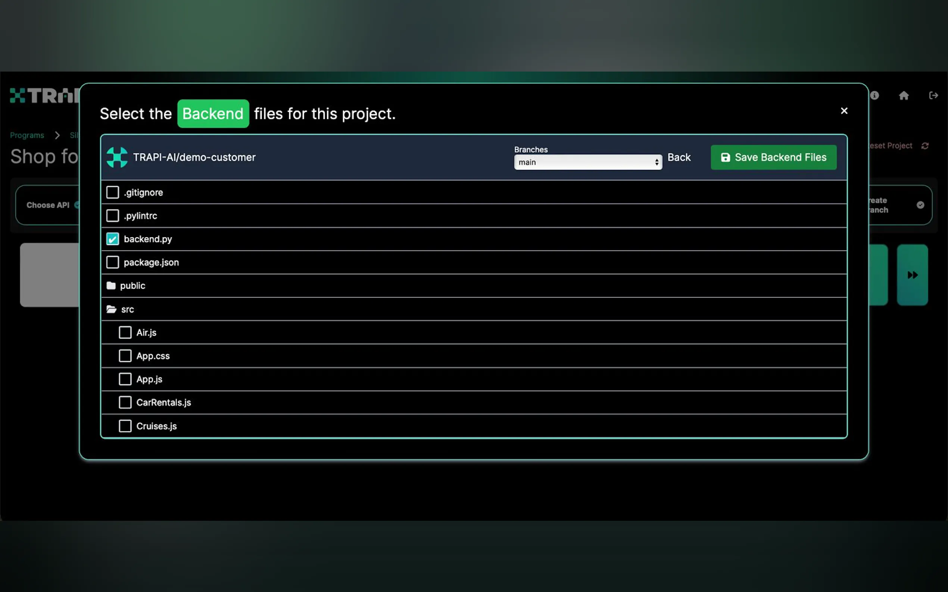948x592 pixels.
Task: Select the CarRentals.js checkbox
Action: (x=125, y=403)
